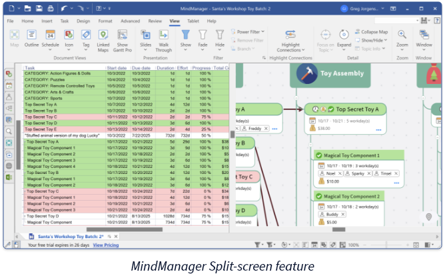Screen dimensions: 445x276
Task: Open more options dots on Top Secret Toy A topic
Action: coord(378,130)
